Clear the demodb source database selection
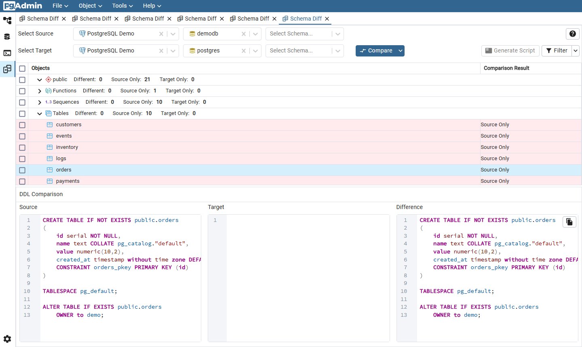The height and width of the screenshot is (347, 582). click(x=244, y=34)
